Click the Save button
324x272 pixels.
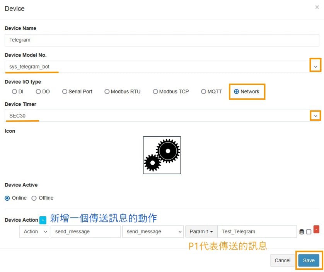(309, 260)
